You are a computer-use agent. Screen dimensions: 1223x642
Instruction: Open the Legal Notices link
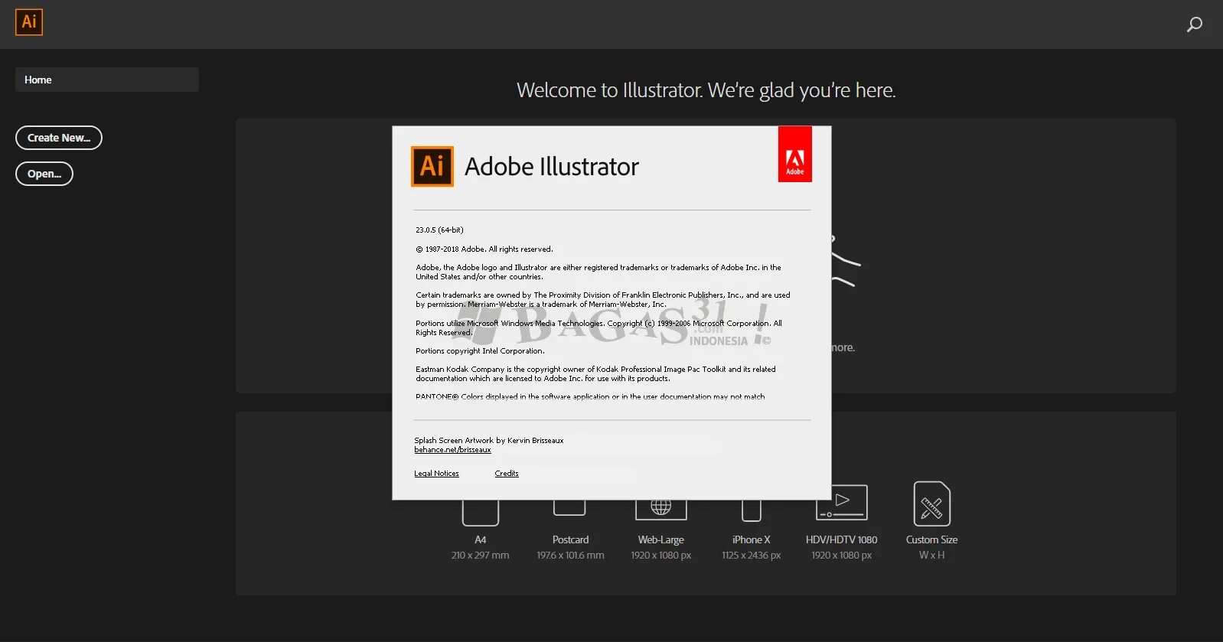pyautogui.click(x=436, y=474)
